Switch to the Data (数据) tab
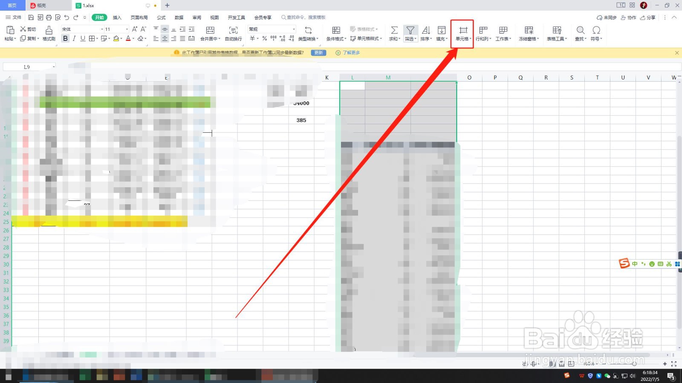Screen dimensions: 682x383 click(179, 17)
